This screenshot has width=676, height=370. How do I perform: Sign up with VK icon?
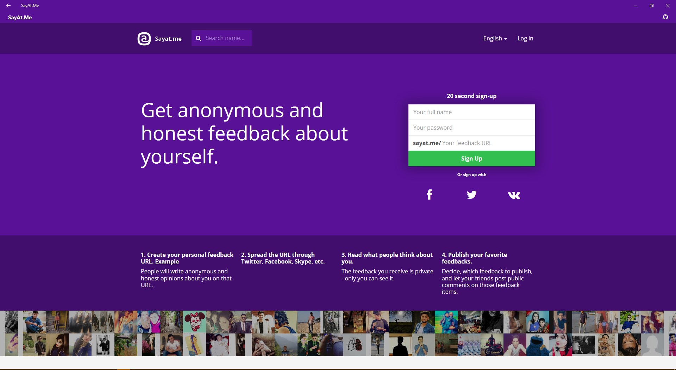514,195
